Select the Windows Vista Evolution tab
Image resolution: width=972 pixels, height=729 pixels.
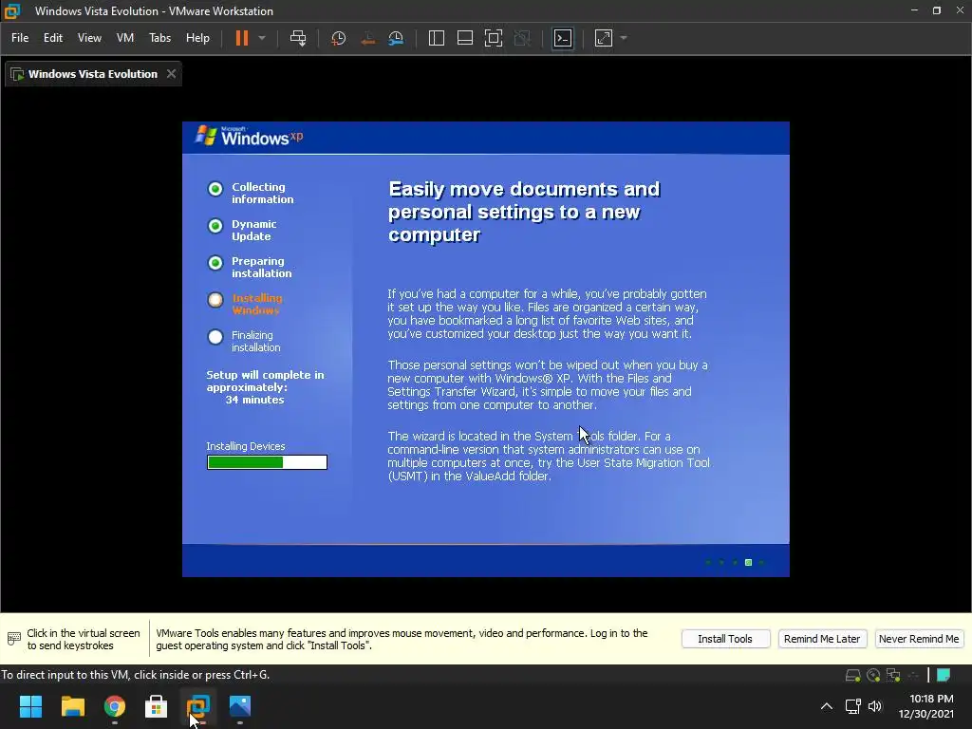93,74
